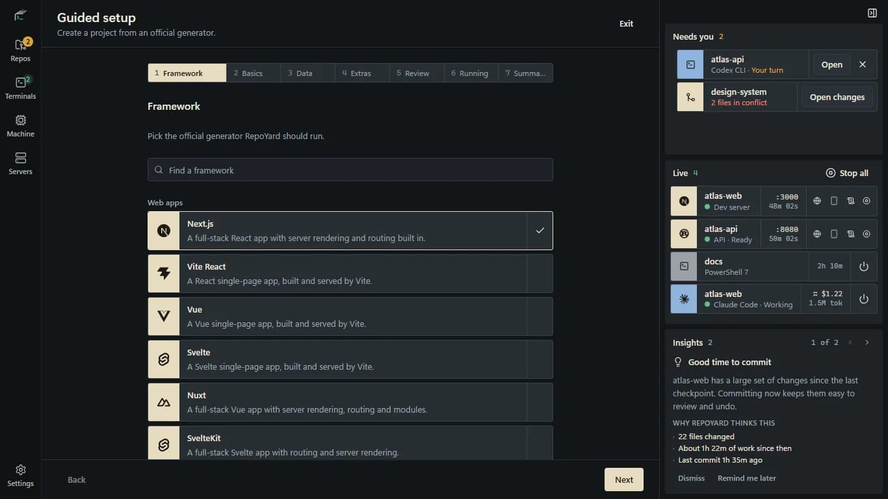Open mobile preview for atlas-web :3000
888x499 pixels.
[834, 201]
